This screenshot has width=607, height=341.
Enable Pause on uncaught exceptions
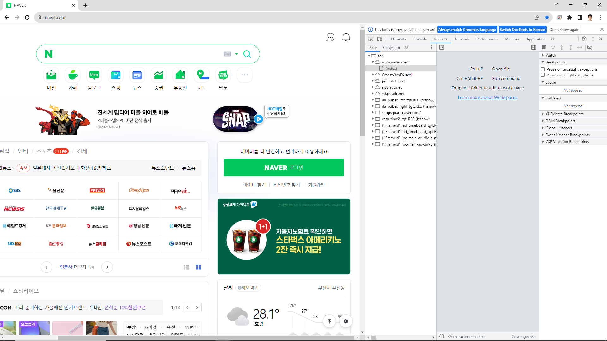(x=543, y=69)
